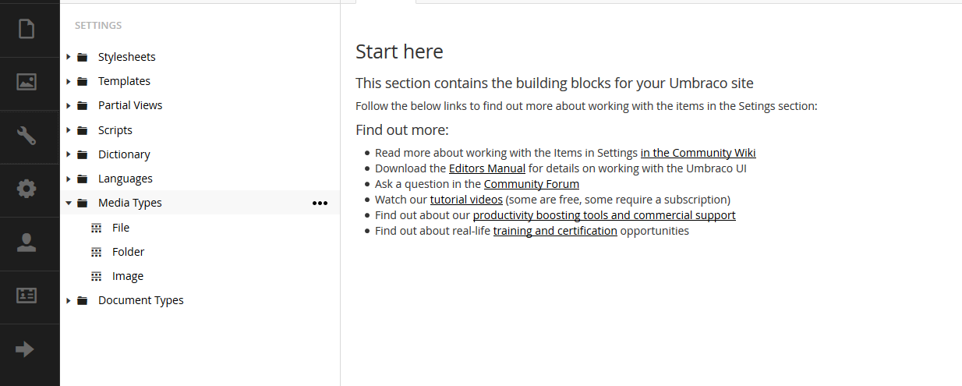
Task: Collapse the Media Types node
Action: pyautogui.click(x=69, y=203)
